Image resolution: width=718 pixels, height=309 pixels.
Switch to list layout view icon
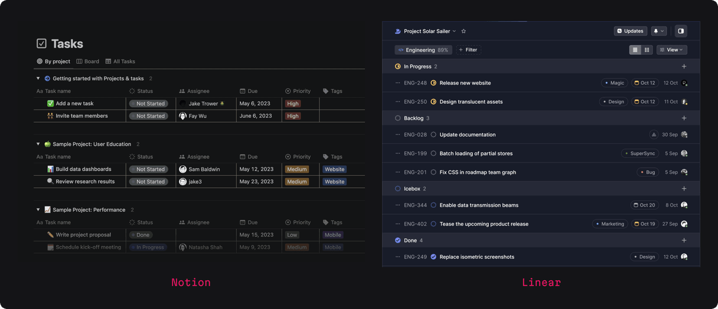tap(635, 50)
